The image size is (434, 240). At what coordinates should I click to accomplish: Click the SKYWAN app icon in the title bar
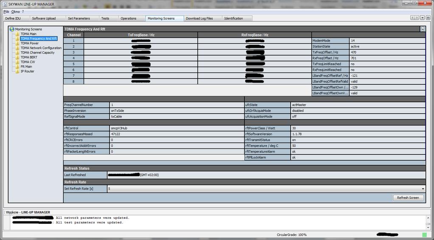(5, 4)
